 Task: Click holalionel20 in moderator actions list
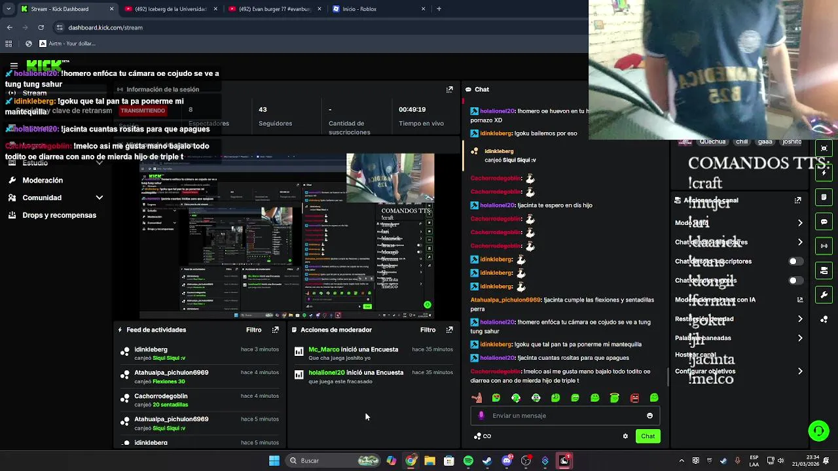coord(326,372)
